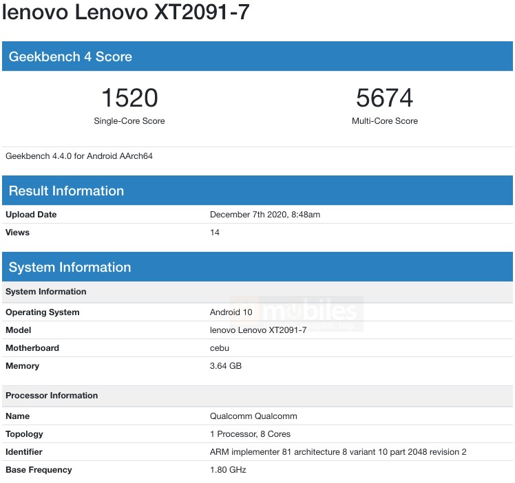Click the Views label
The height and width of the screenshot is (483, 515).
(17, 233)
